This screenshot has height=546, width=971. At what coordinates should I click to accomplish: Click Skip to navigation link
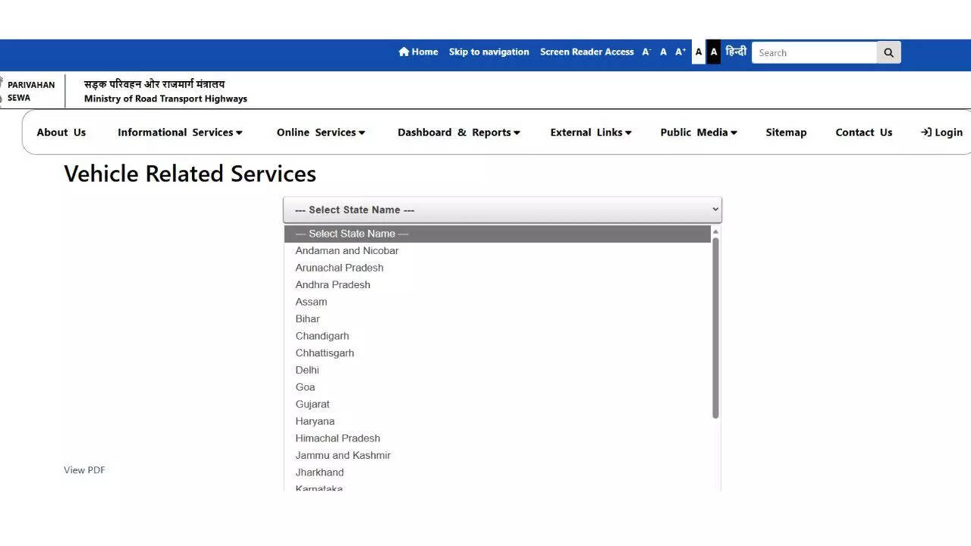pyautogui.click(x=489, y=52)
